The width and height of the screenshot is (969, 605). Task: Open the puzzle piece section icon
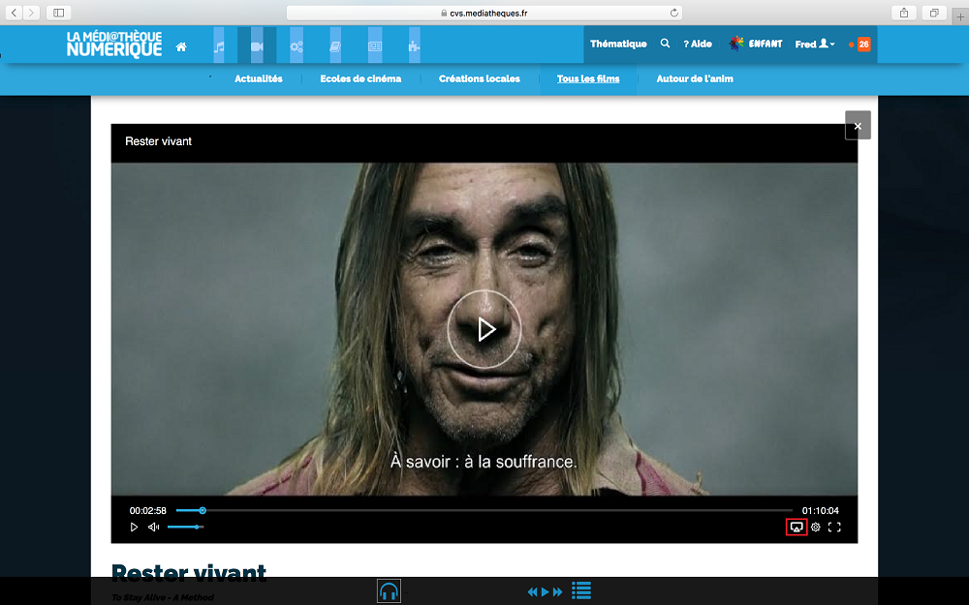coord(414,45)
